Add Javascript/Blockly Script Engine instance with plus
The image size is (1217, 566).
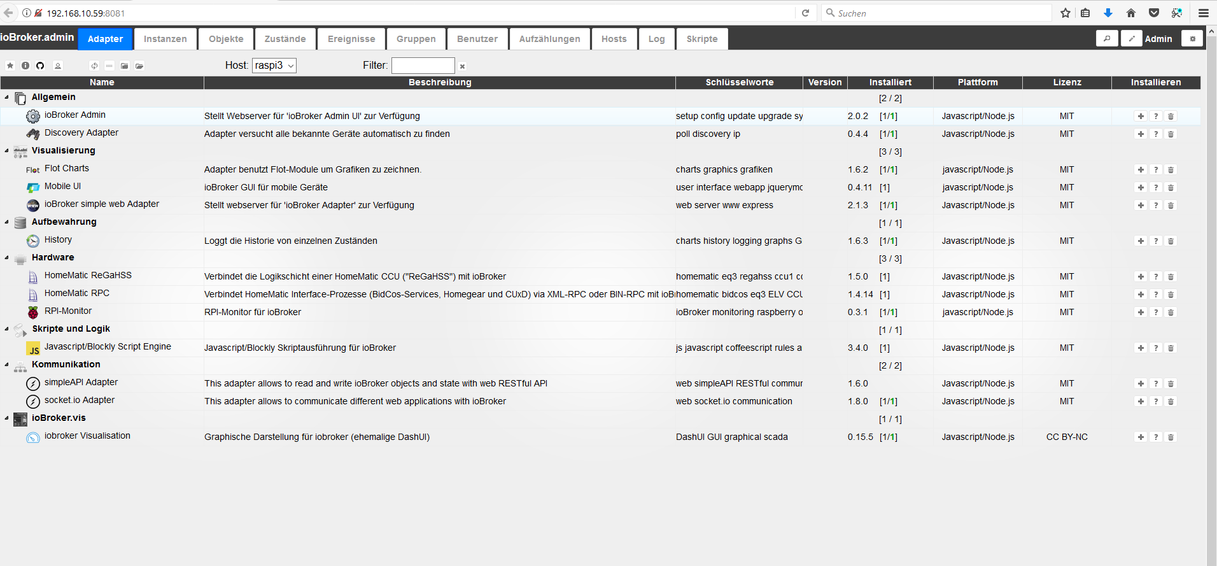pyautogui.click(x=1141, y=348)
